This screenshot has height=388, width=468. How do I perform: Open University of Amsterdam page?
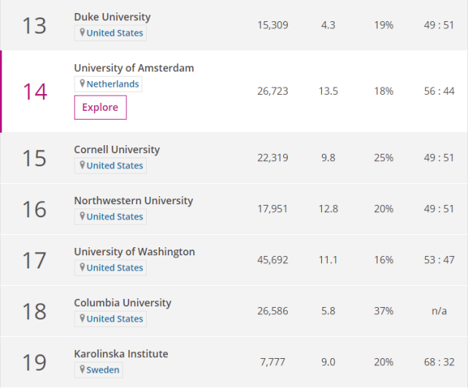click(134, 68)
